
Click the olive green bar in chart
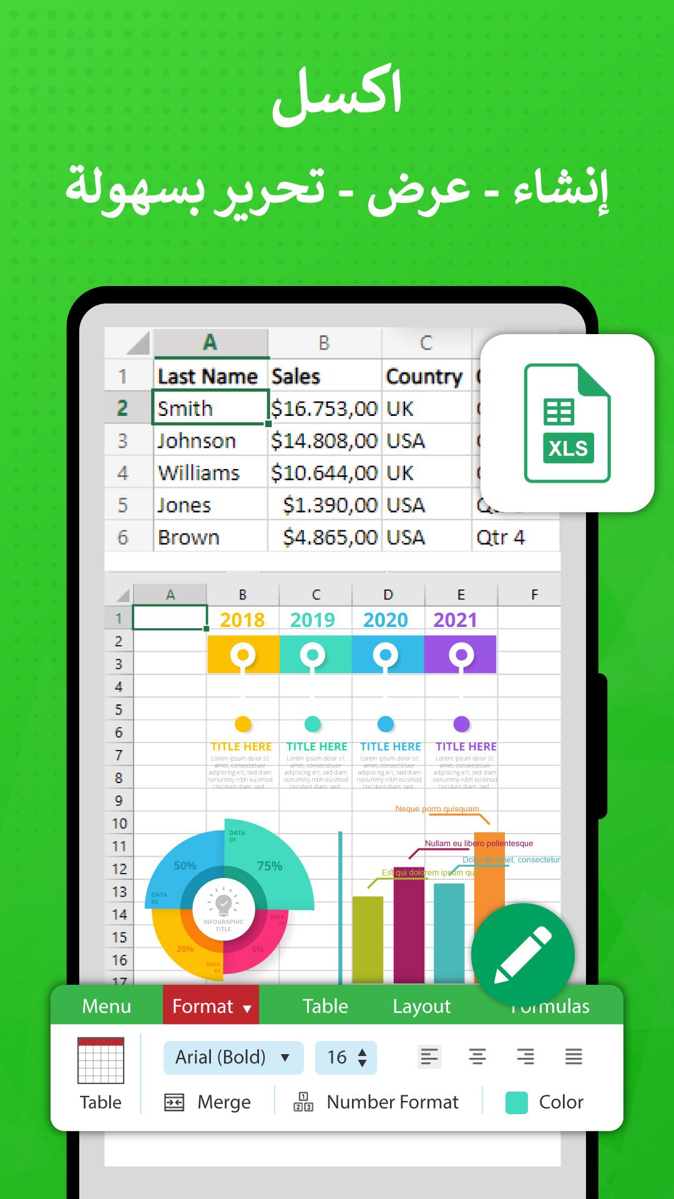[368, 940]
